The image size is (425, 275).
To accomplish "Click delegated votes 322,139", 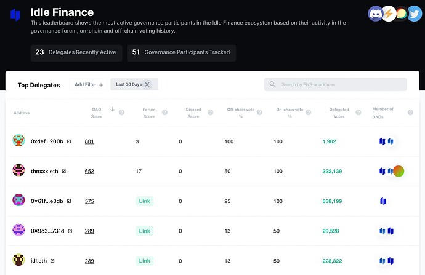I will tap(332, 171).
